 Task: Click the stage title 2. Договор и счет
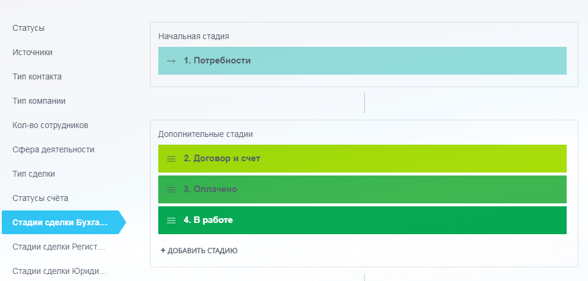tap(222, 158)
